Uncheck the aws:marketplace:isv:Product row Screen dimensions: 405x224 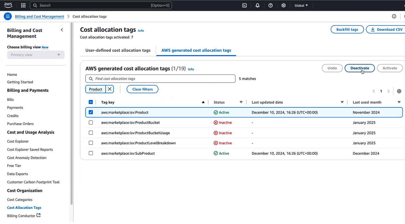click(91, 112)
